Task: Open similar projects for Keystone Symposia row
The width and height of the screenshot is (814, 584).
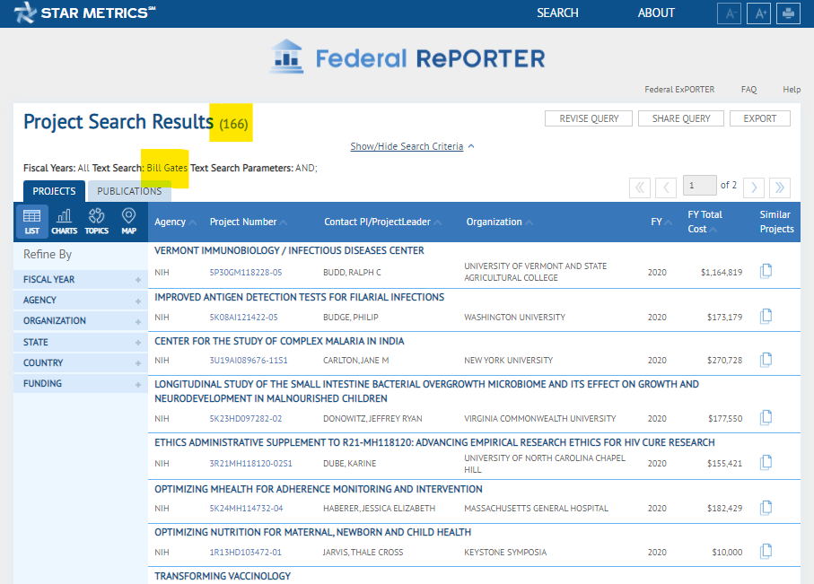Action: tap(766, 552)
